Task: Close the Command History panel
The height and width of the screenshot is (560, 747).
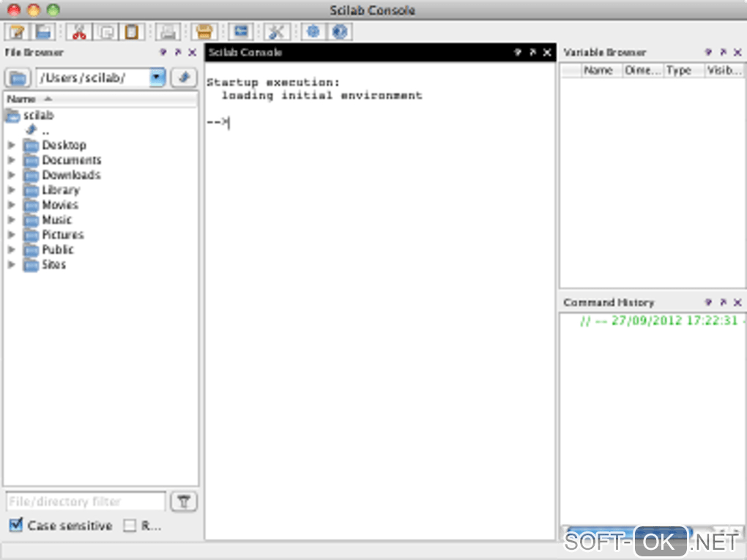Action: 737,302
